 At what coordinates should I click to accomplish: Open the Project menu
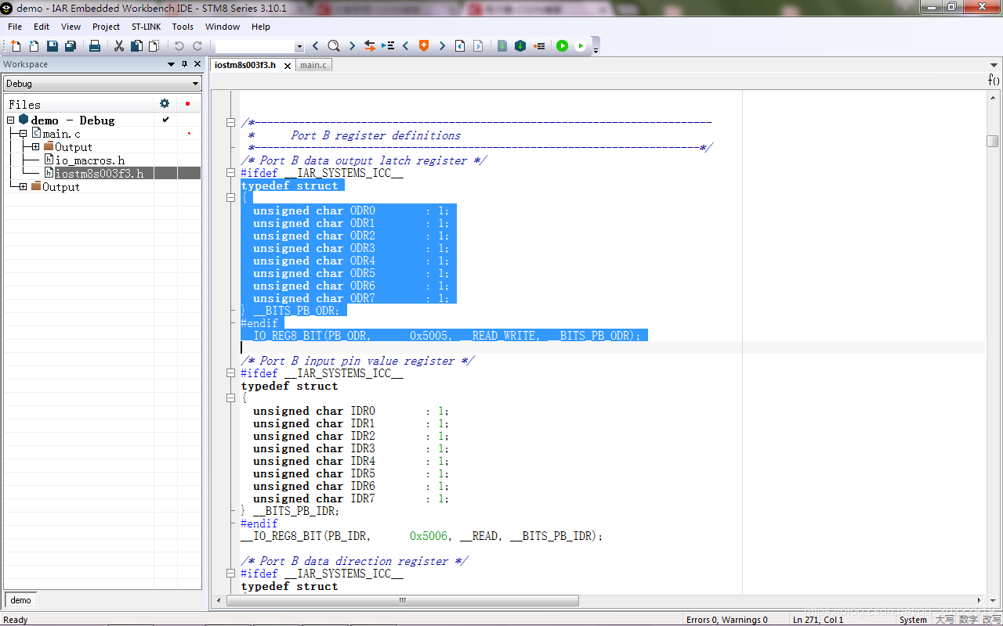(x=106, y=27)
